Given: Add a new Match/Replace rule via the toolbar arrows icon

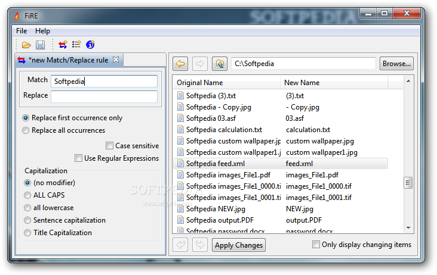Looking at the screenshot, I should pos(63,45).
